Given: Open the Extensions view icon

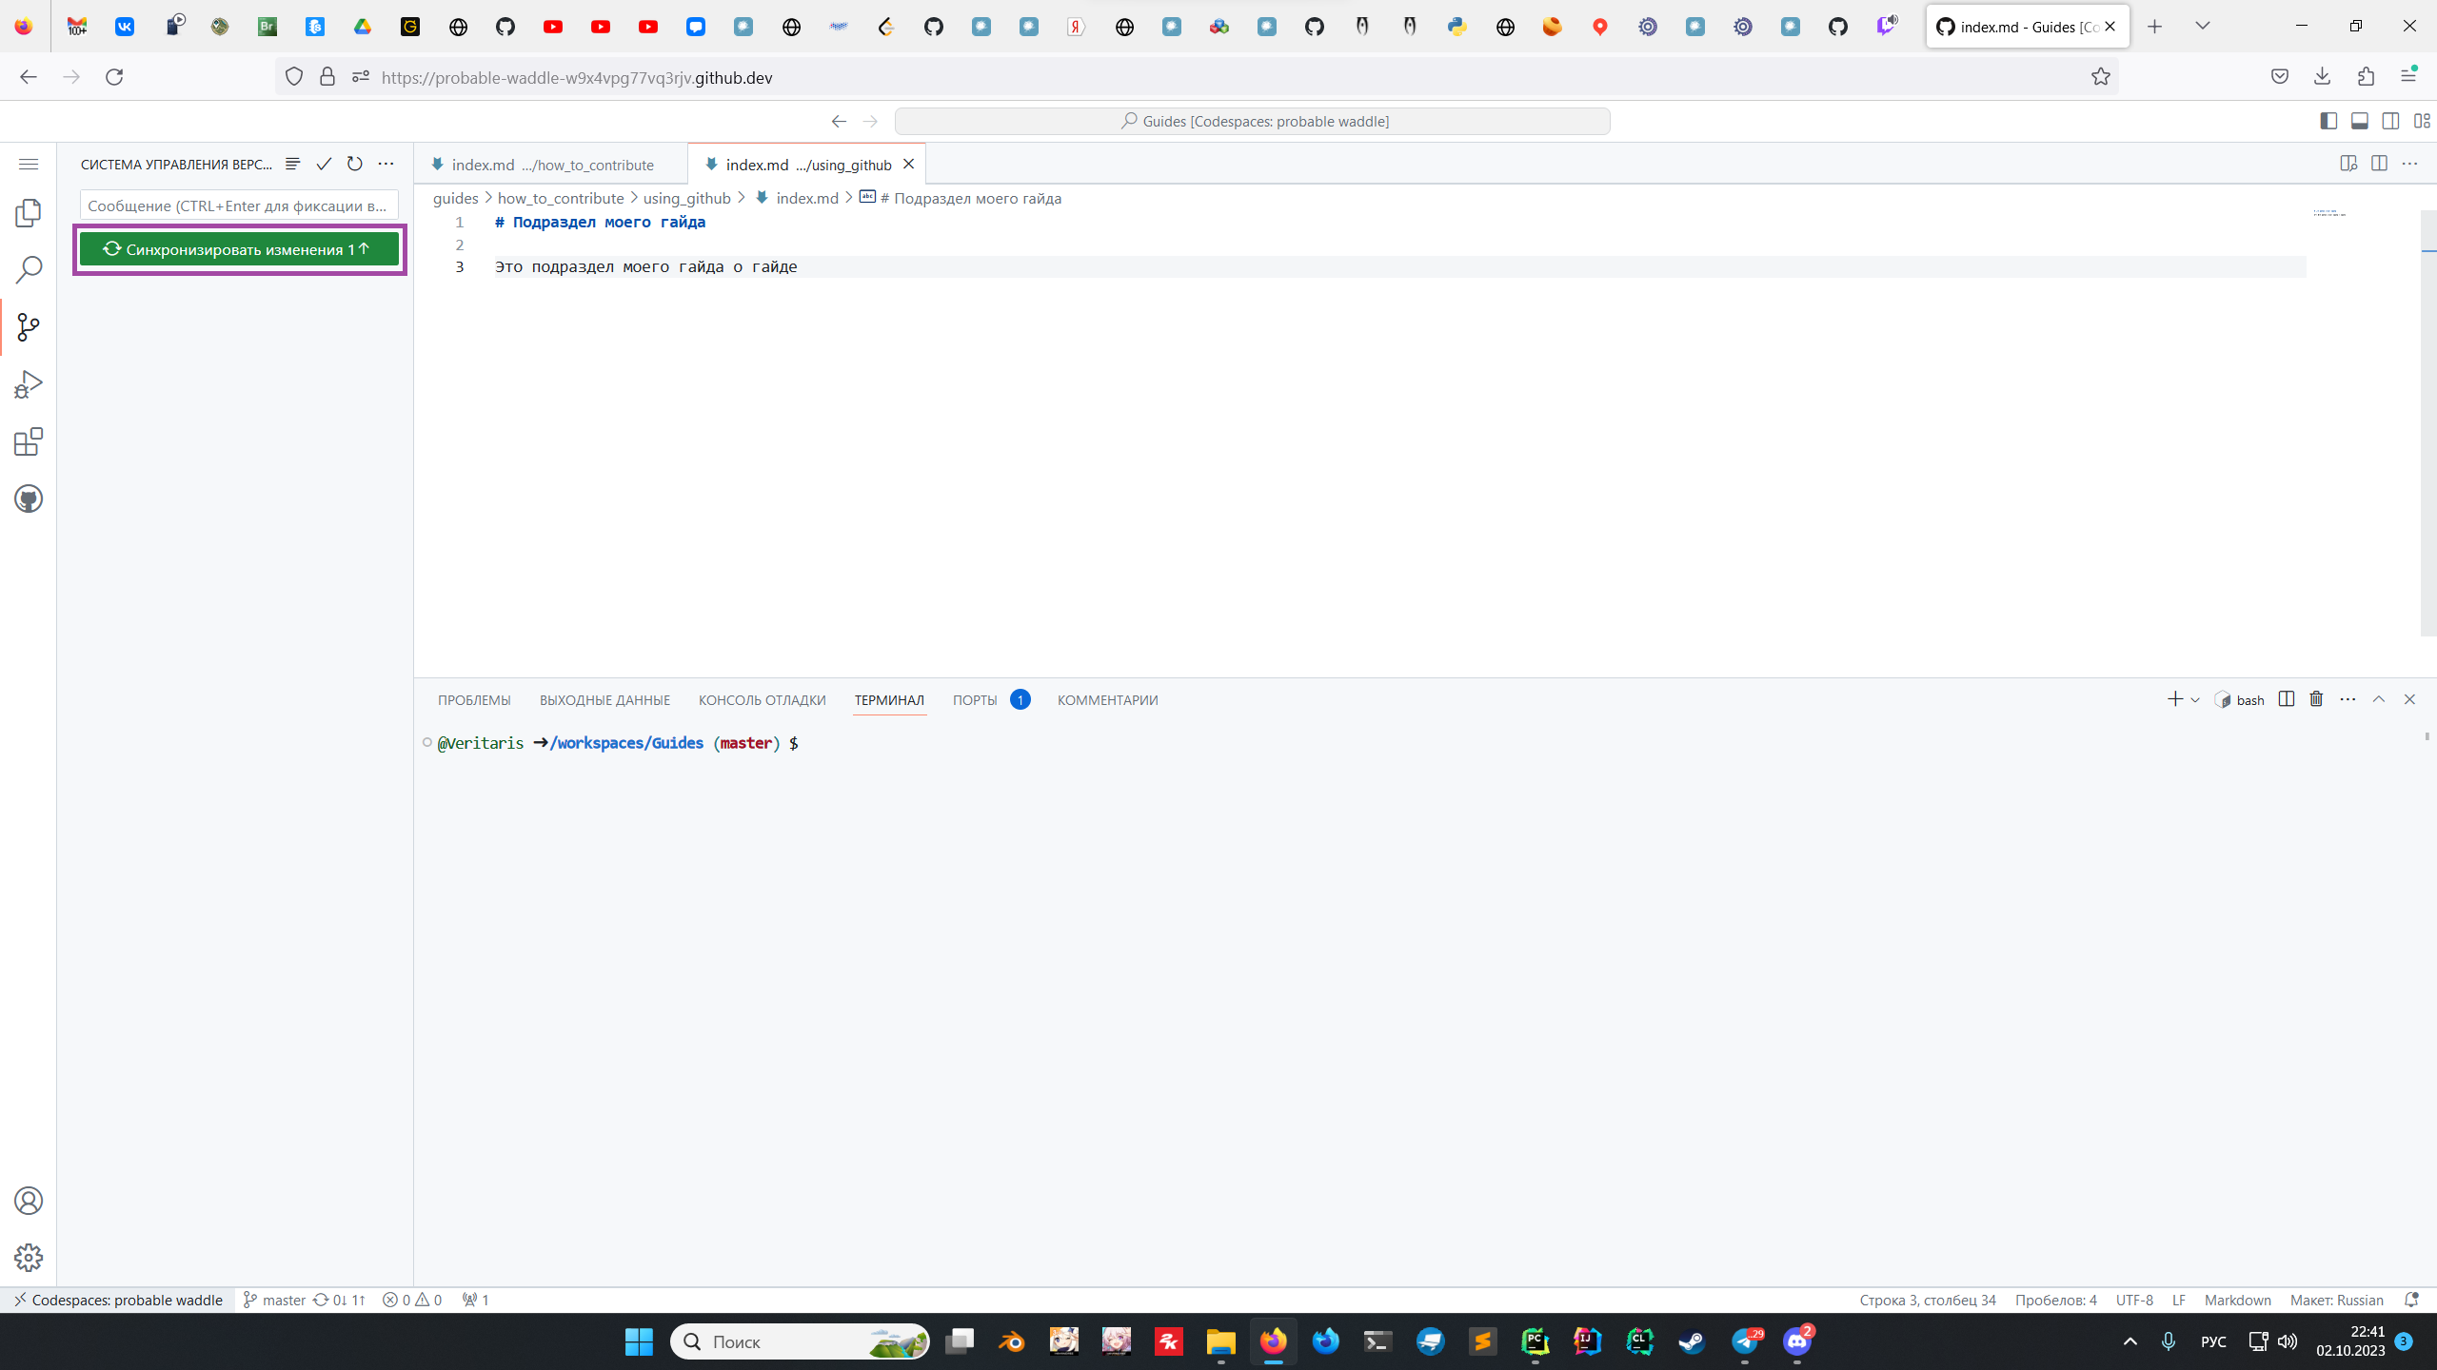Looking at the screenshot, I should (29, 441).
